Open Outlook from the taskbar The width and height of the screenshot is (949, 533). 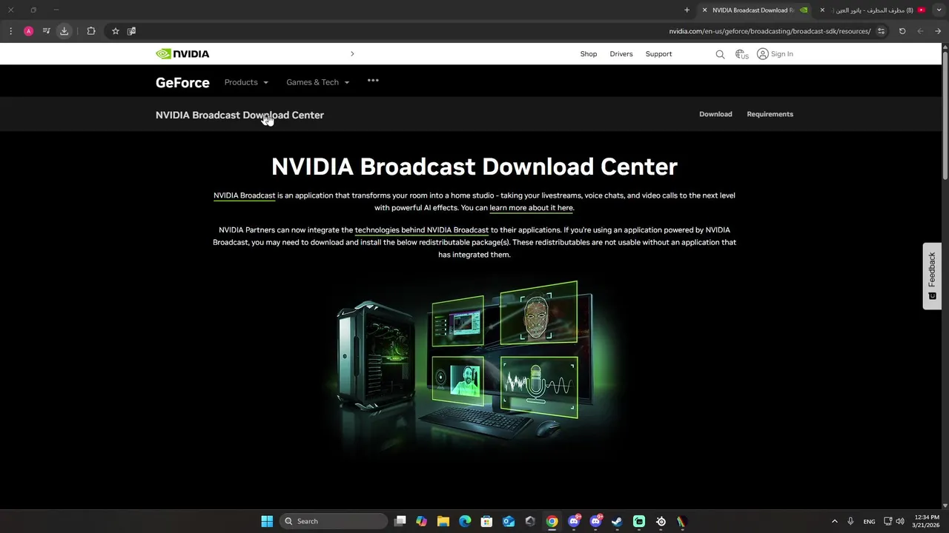[x=509, y=521]
